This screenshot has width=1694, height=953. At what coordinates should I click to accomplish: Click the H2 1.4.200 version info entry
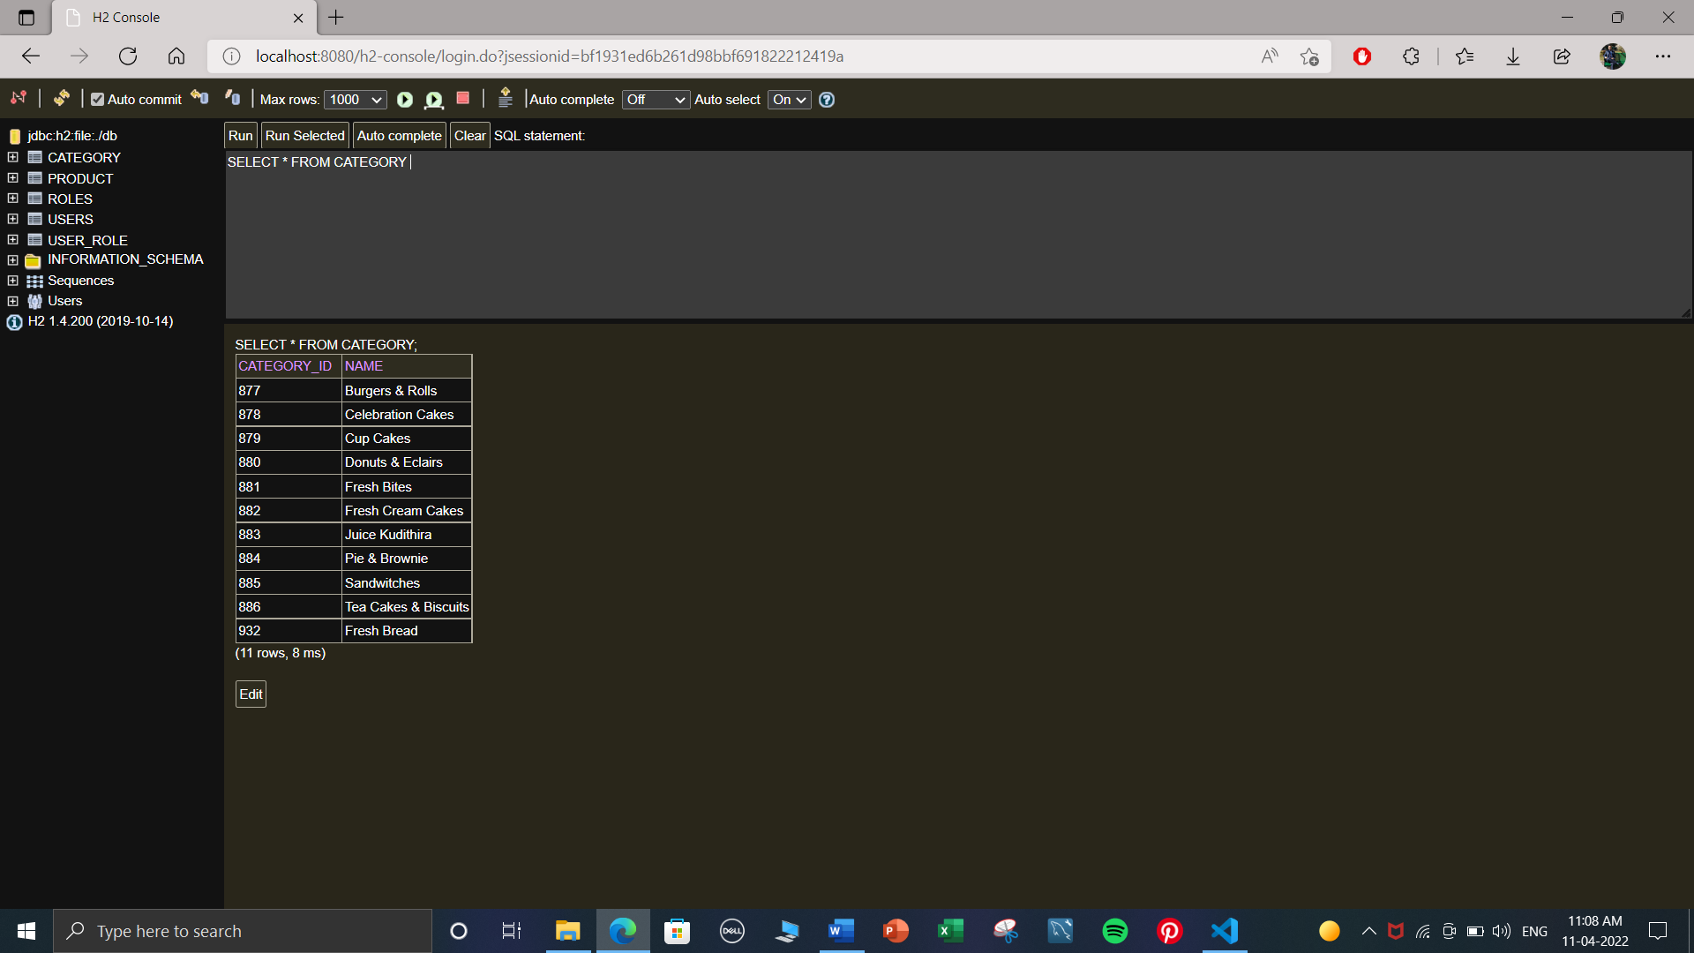coord(100,321)
